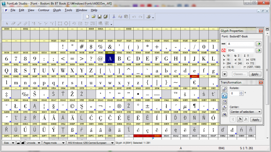
Task: Click the Save All icon
Action: pos(106,17)
